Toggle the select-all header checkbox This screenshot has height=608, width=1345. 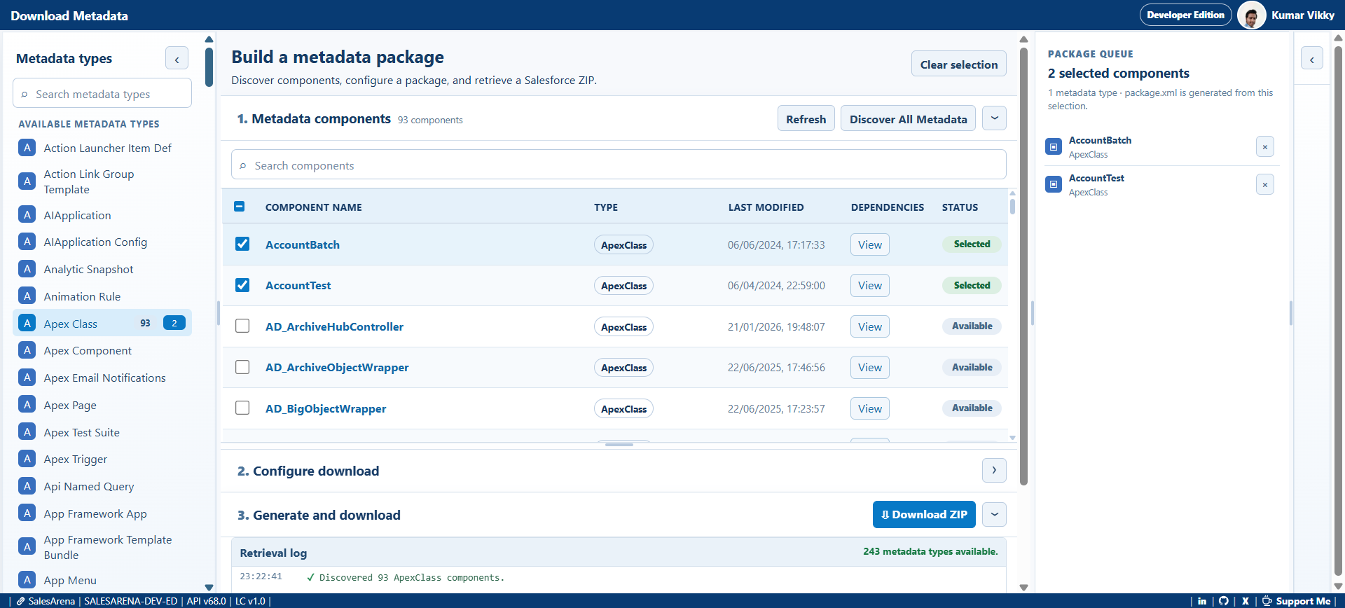pos(239,207)
